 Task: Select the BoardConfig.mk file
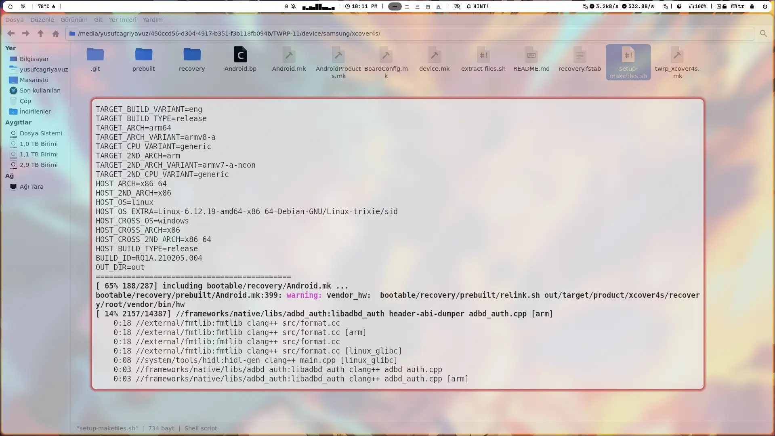[386, 63]
